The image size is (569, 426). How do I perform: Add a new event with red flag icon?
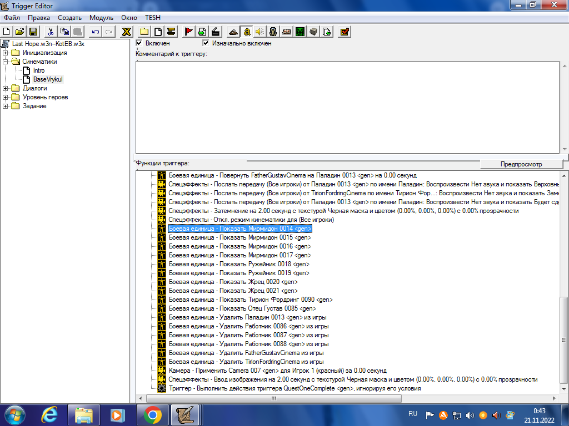click(x=189, y=32)
